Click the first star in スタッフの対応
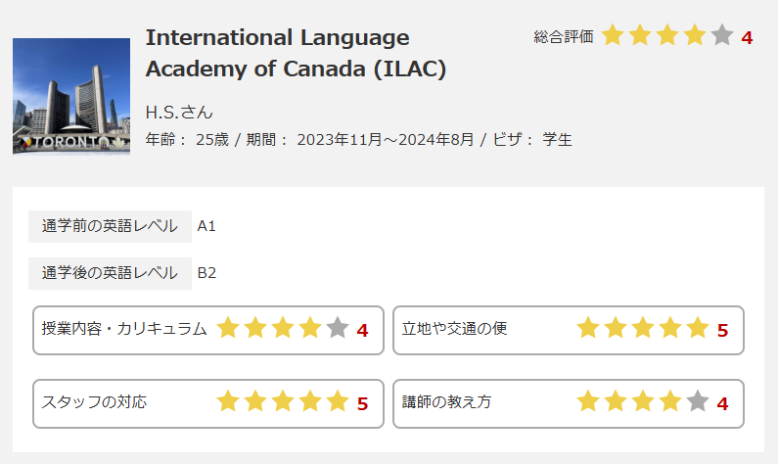778x464 pixels. 228,401
